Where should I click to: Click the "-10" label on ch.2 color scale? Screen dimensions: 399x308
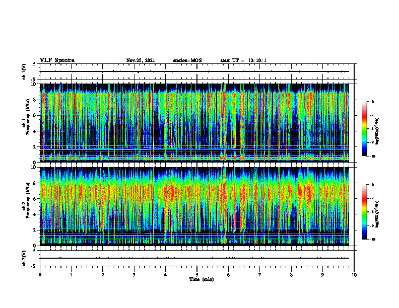pos(372,240)
